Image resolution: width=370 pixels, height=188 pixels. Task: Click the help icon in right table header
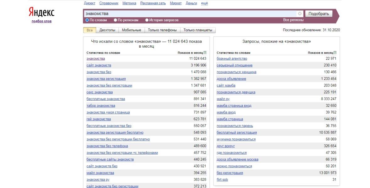[x=335, y=53]
